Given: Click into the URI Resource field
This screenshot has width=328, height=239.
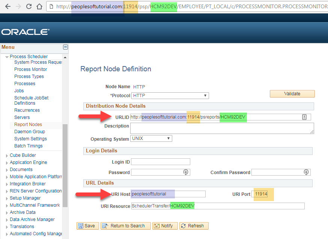Looking at the screenshot, I should (218, 206).
